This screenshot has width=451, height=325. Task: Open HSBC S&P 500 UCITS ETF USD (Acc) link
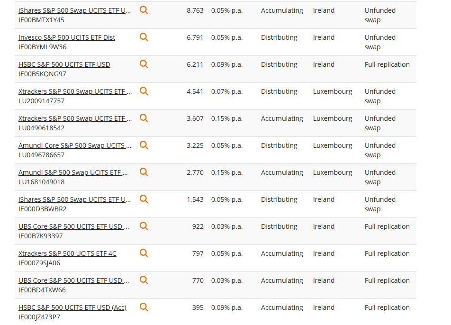[x=72, y=307]
